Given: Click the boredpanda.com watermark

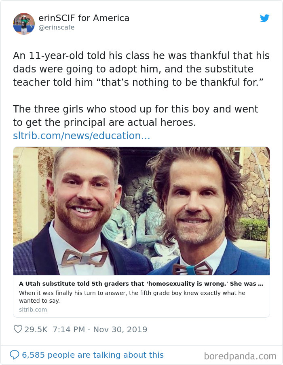Looking at the screenshot, I should coord(240,355).
